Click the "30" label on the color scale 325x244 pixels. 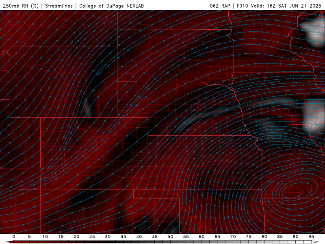tap(108, 237)
